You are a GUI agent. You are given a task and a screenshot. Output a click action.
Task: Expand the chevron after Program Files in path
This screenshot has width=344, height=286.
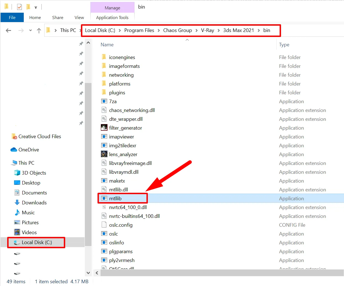coord(159,30)
